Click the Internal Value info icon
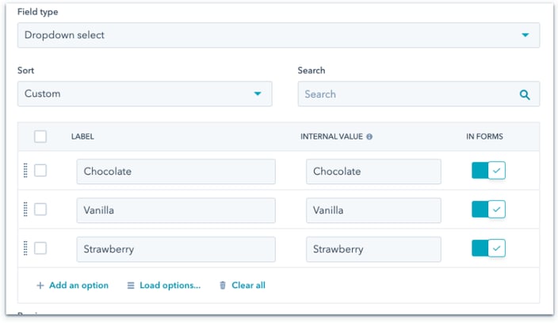558x323 pixels. click(369, 137)
